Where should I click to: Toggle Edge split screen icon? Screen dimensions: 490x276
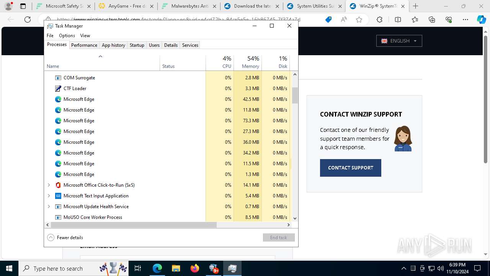(398, 20)
